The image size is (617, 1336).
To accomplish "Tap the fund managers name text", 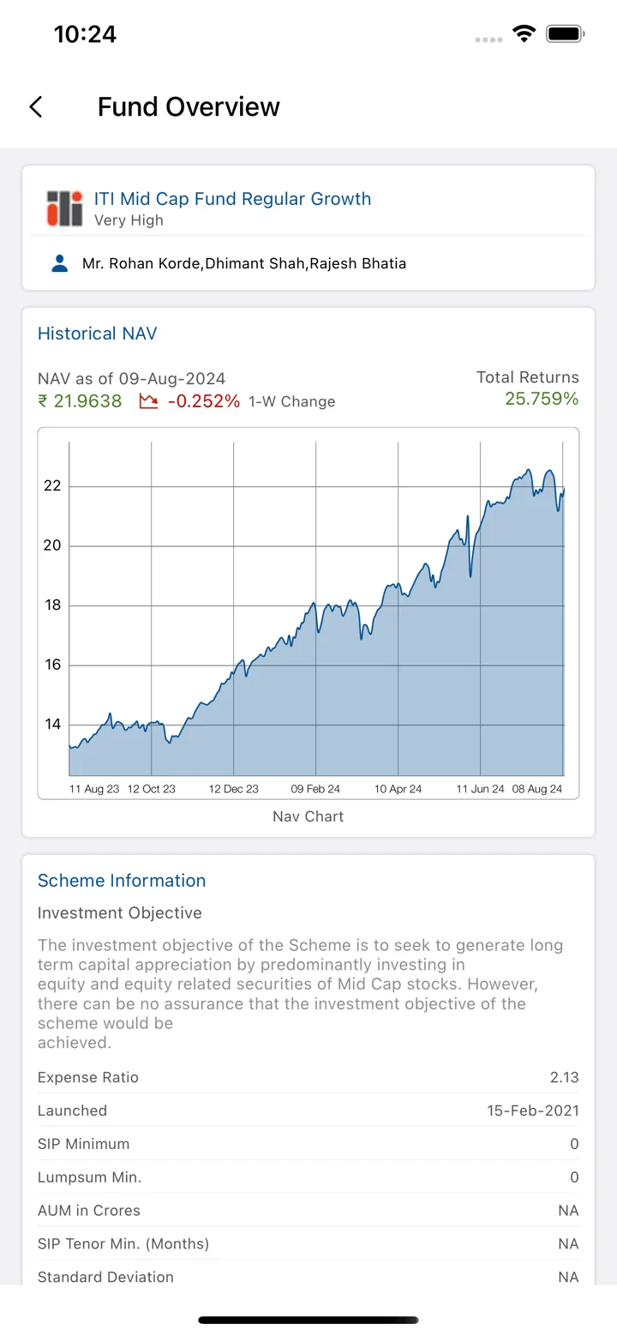I will coord(244,263).
